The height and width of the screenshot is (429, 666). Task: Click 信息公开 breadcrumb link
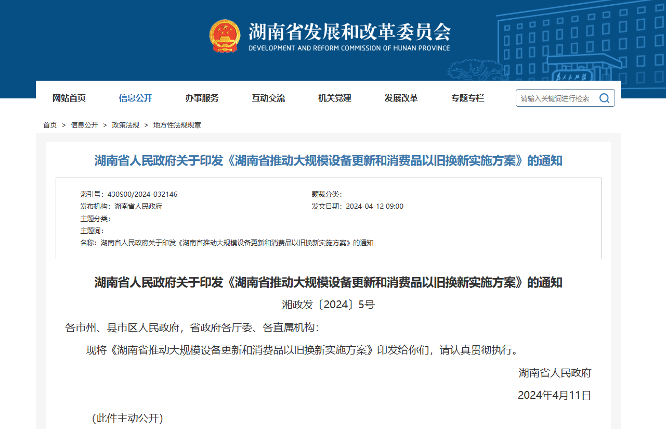point(84,125)
